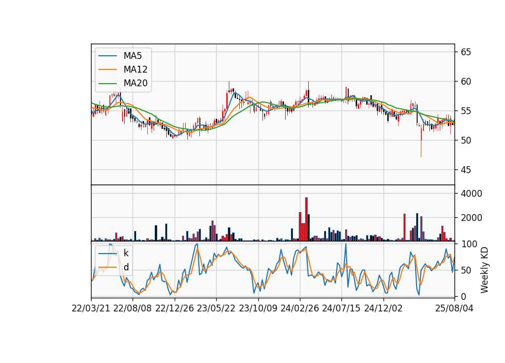Click the k legend label in KD panel

[126, 253]
